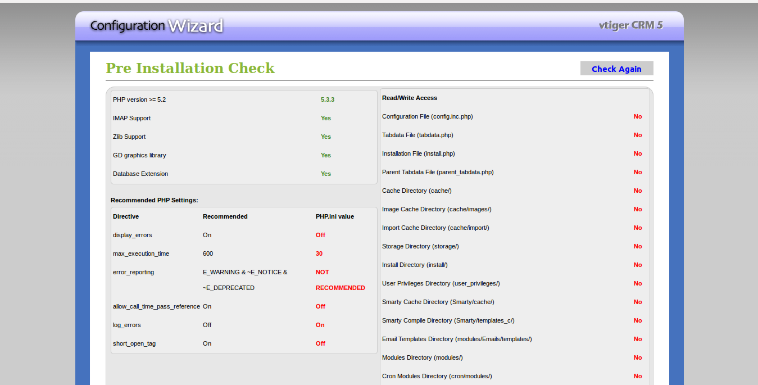Click the Check Again button
758x385 pixels.
616,69
